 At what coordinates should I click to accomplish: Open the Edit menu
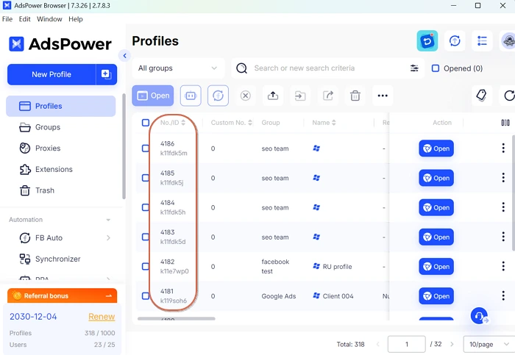click(x=24, y=19)
